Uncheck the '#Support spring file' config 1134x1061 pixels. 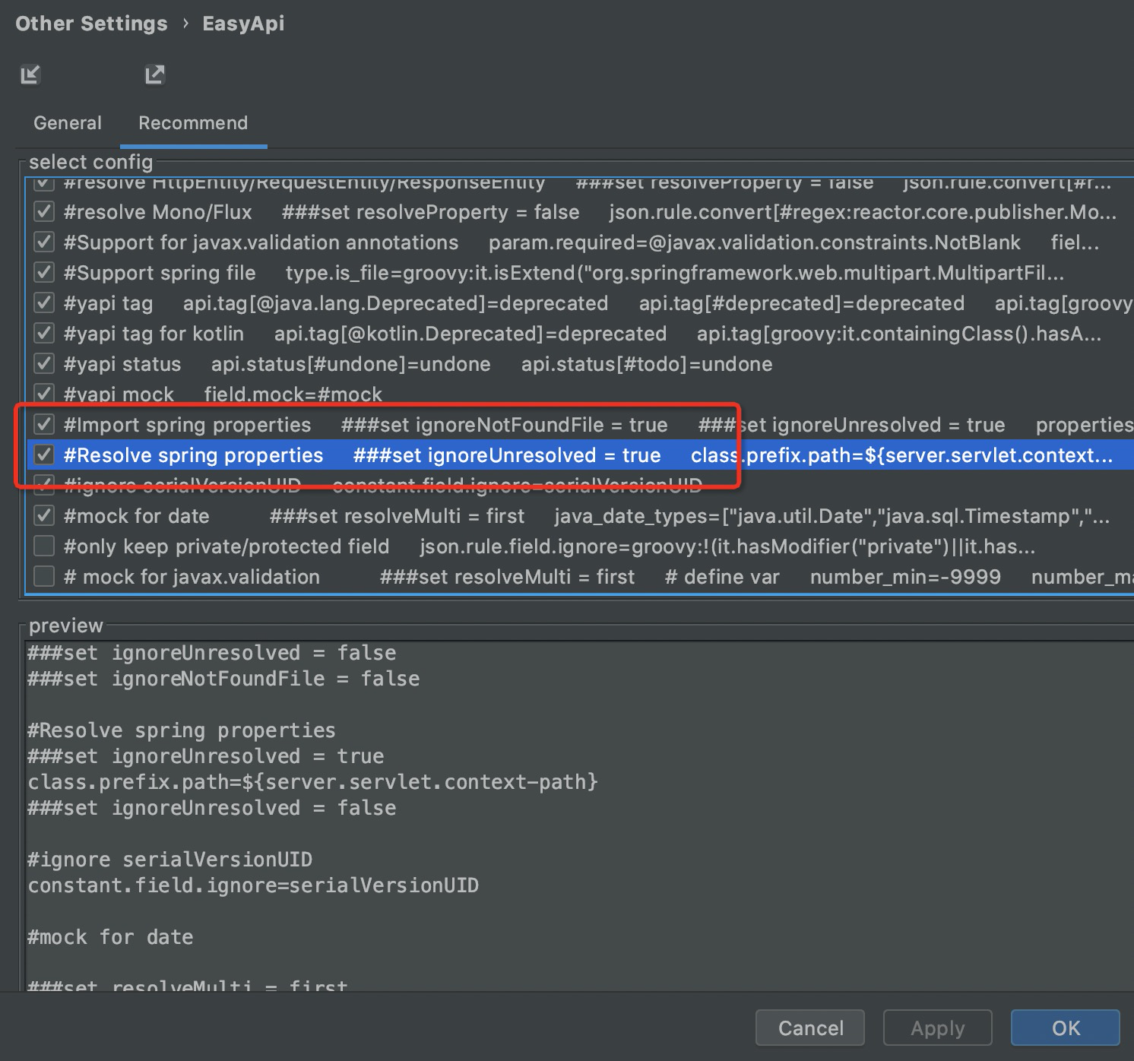coord(43,272)
